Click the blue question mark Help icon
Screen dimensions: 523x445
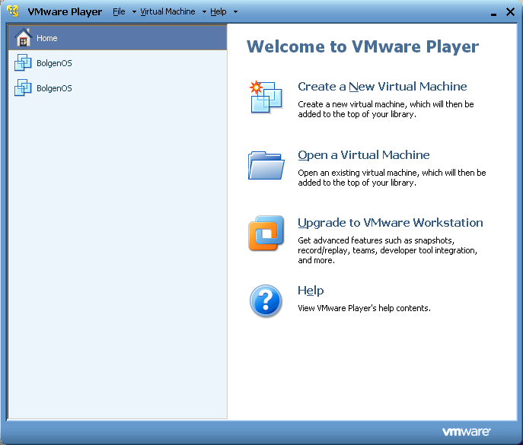point(266,301)
